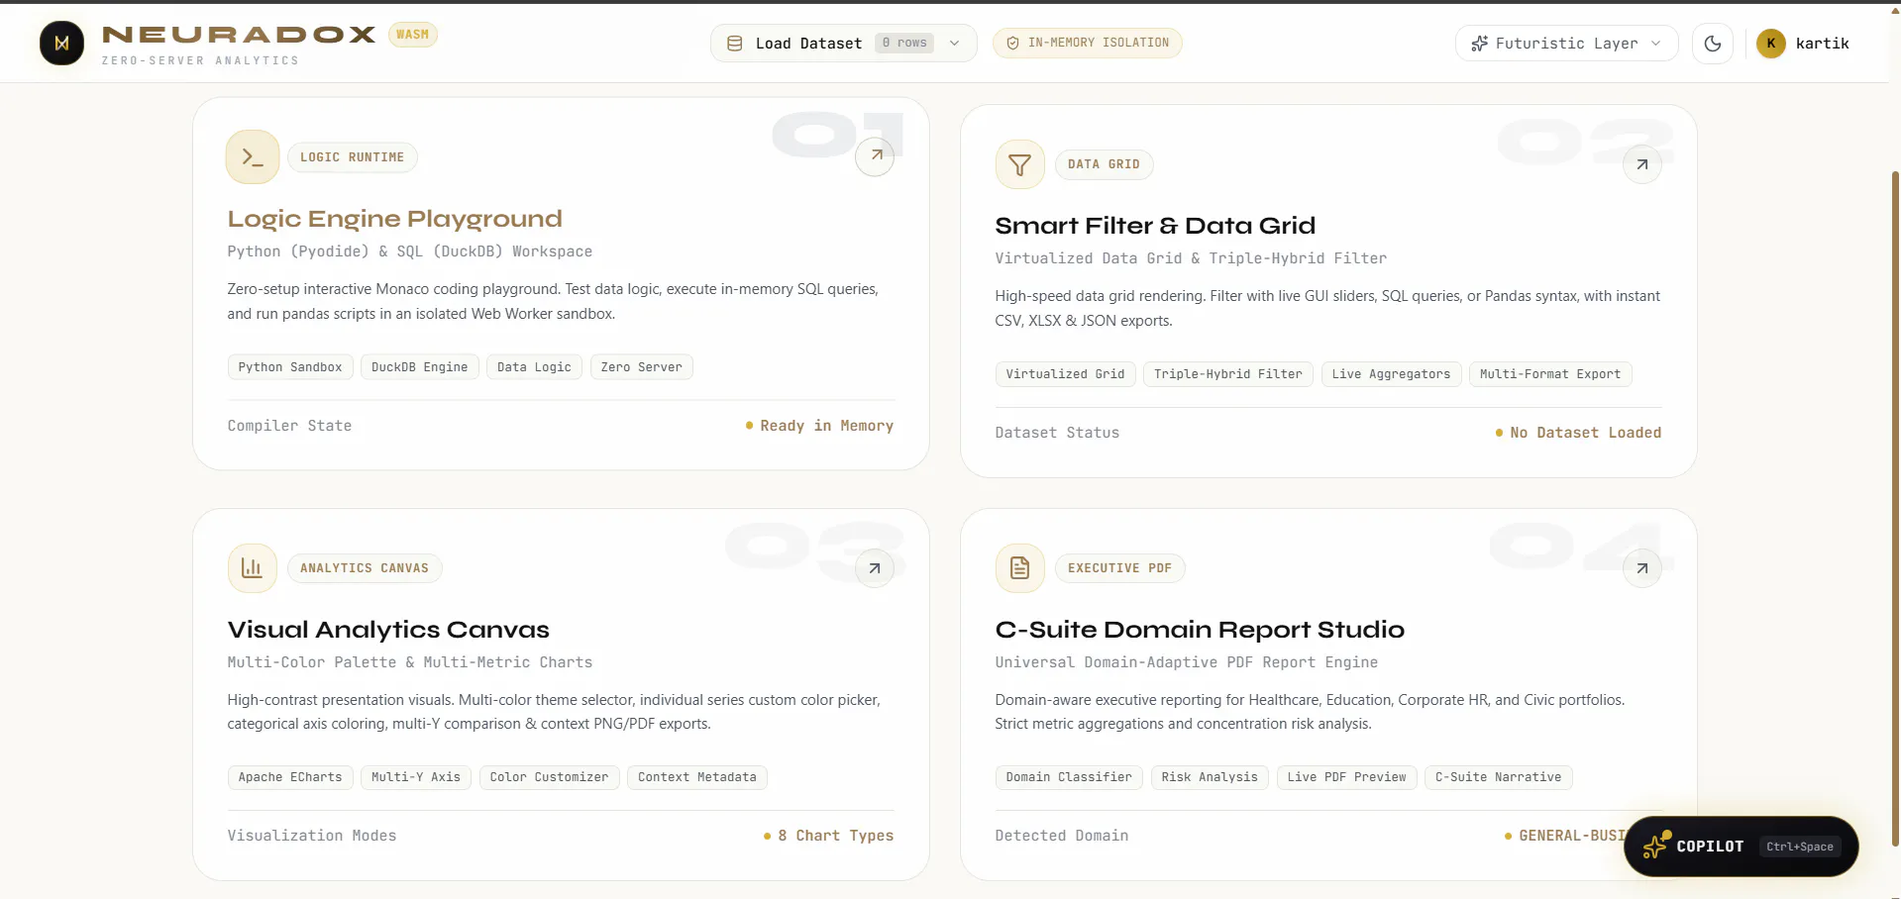Click the C-Suite Domain Report Studio title
The image size is (1901, 899).
1200,630
